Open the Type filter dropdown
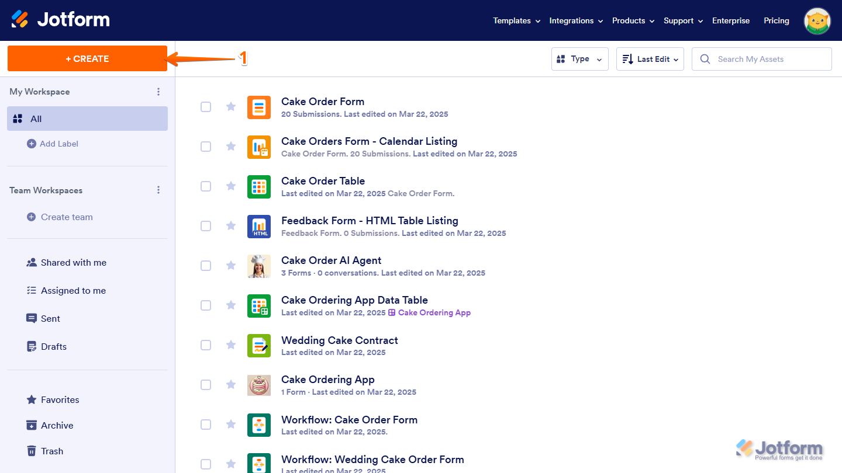 [x=579, y=58]
